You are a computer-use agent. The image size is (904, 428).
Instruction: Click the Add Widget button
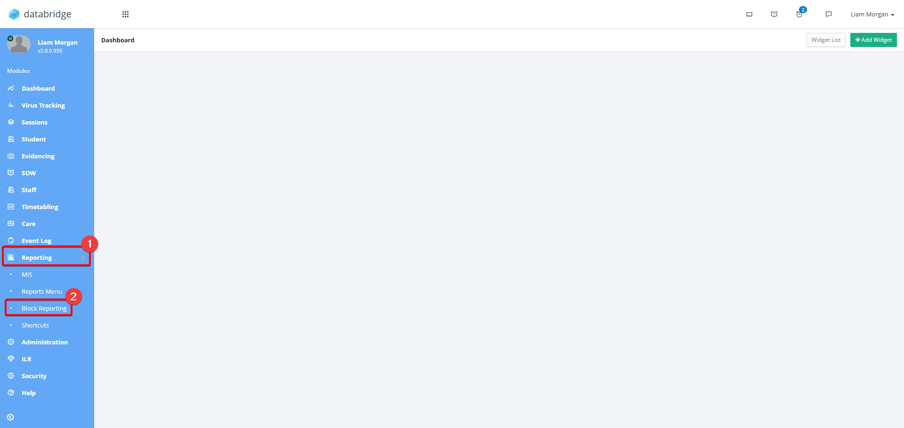(873, 40)
